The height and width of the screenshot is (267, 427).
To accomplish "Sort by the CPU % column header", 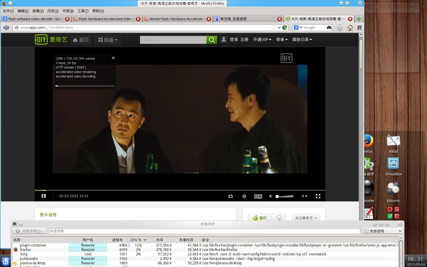I will (x=138, y=240).
